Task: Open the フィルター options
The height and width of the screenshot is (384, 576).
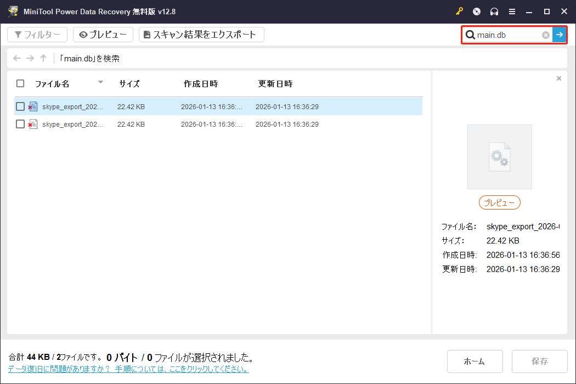Action: [x=37, y=34]
